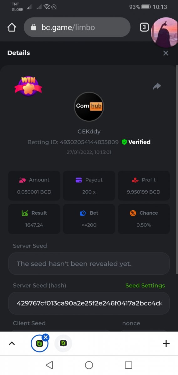Tap the WIN badge icon
178x375 pixels.
[x=28, y=86]
